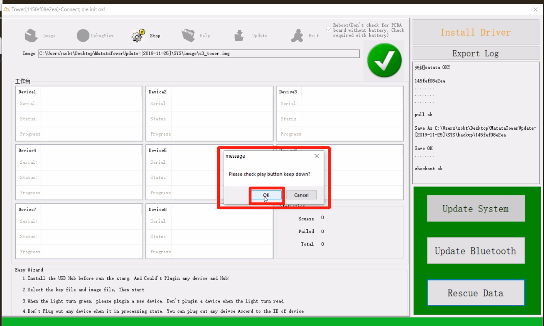Click Cancel in the message dialog
Image resolution: width=544 pixels, height=326 pixels.
click(x=301, y=195)
